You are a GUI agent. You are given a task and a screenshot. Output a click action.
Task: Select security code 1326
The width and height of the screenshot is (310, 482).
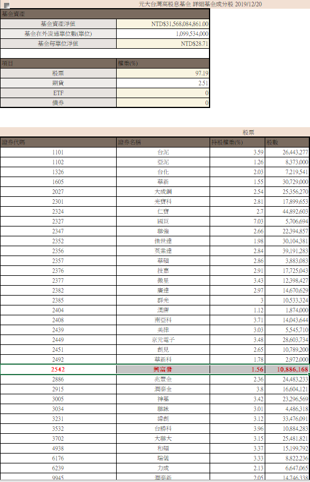(58, 172)
